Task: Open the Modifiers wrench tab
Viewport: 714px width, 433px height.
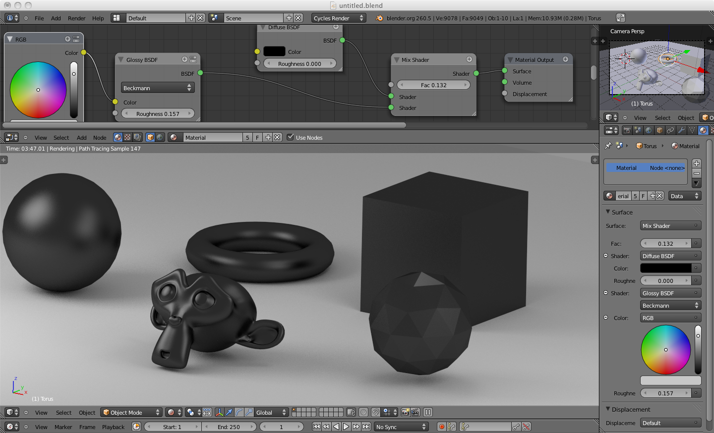Action: pos(681,130)
